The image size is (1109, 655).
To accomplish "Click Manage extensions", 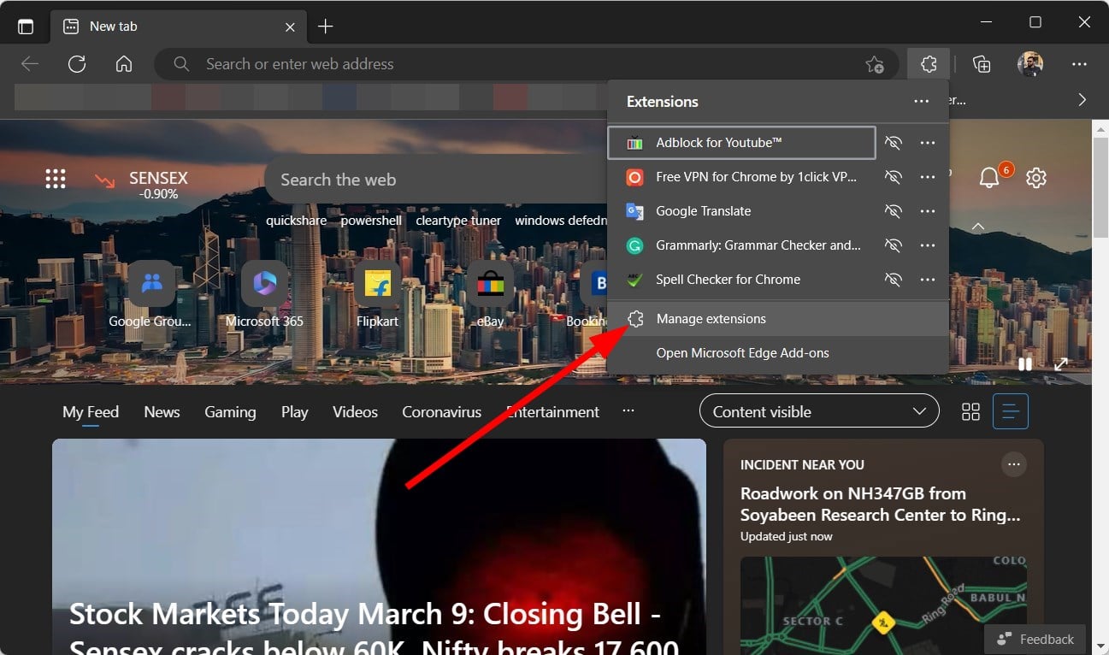I will click(x=778, y=319).
